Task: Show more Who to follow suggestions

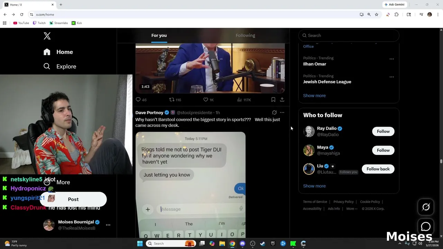Action: tap(314, 186)
